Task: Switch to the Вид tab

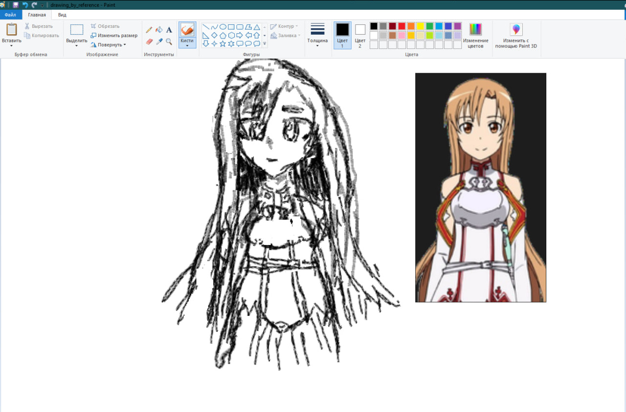Action: pos(62,15)
